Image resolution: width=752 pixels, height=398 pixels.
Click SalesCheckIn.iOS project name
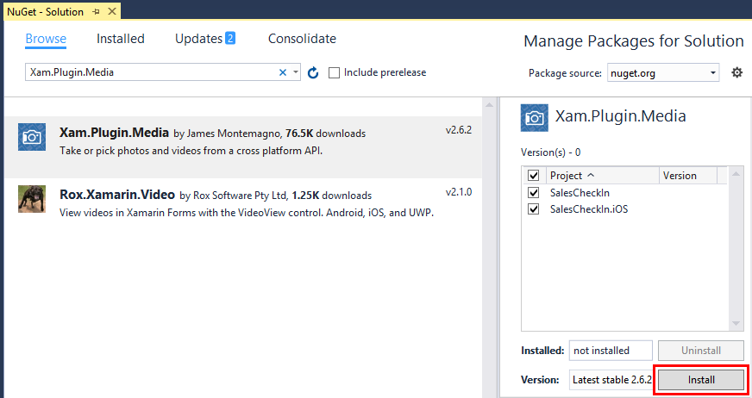[589, 208]
